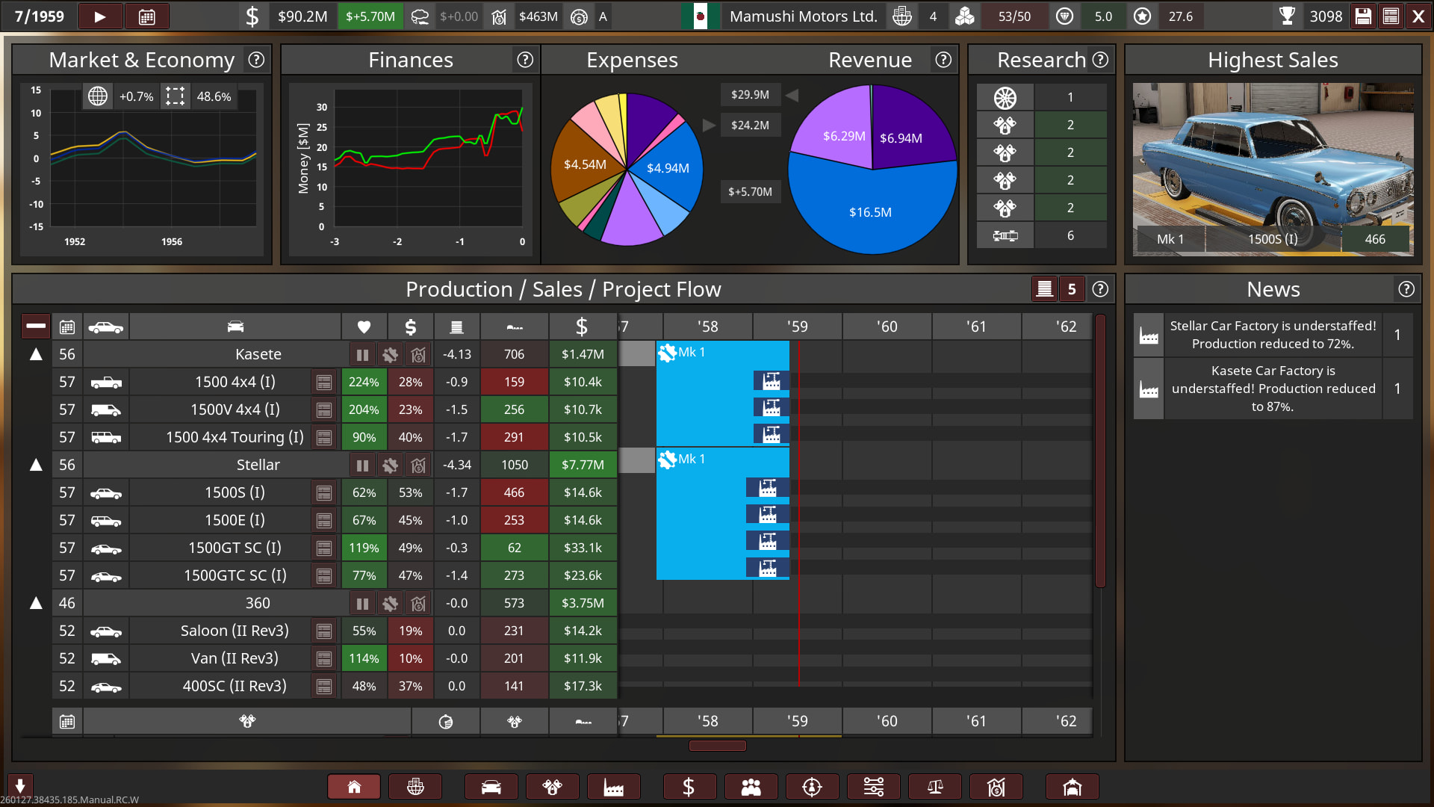1434x807 pixels.
Task: Collapse the 360 model group
Action: click(x=36, y=603)
